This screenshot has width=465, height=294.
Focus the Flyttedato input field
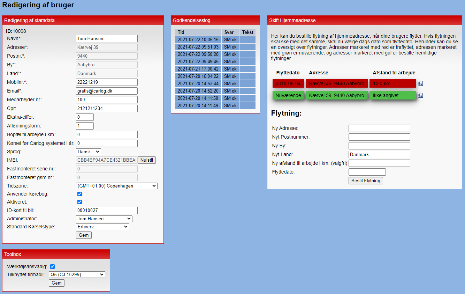(x=367, y=172)
